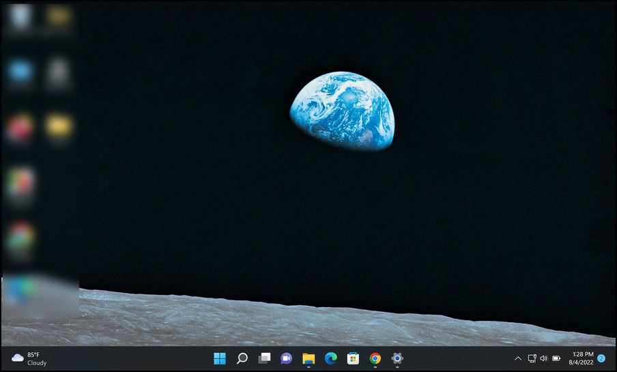Open network status tray icon
This screenshot has height=372, width=617.
click(532, 358)
